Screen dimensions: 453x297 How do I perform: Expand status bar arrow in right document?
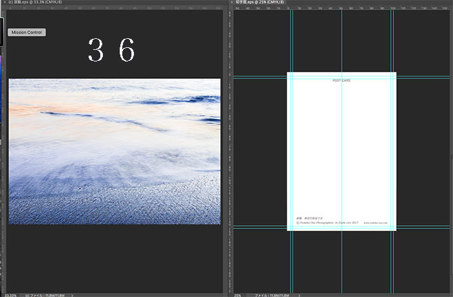point(299,295)
